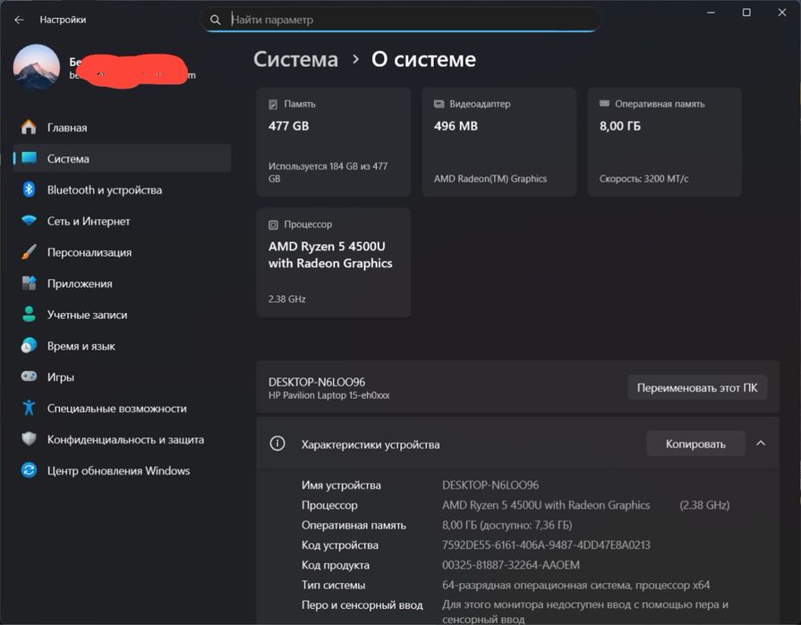801x625 pixels.
Task: Click the RAM icon on Оперативная память card
Action: pos(604,104)
